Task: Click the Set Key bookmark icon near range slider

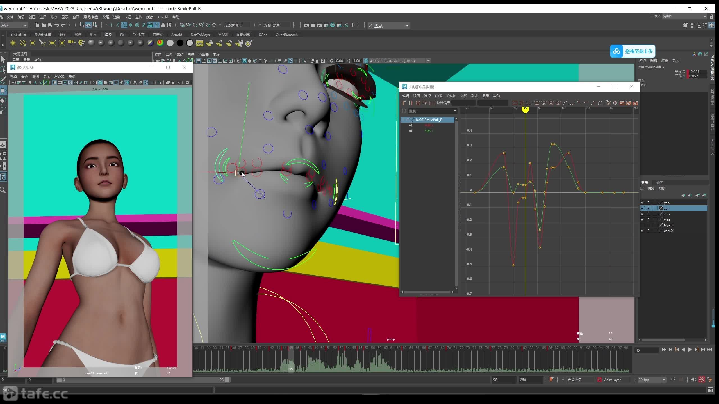Action: click(551, 379)
